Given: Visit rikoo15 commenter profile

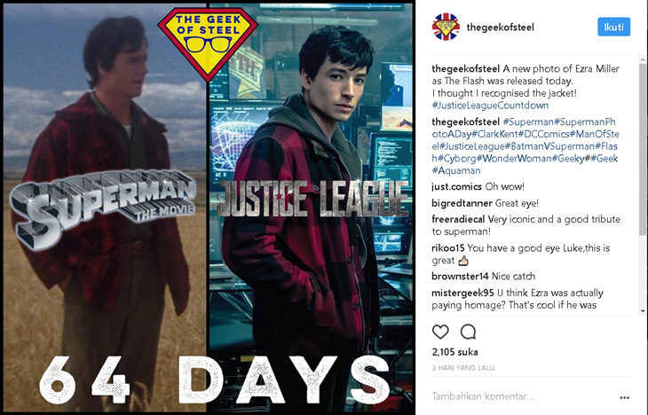Looking at the screenshot, I should pos(448,248).
